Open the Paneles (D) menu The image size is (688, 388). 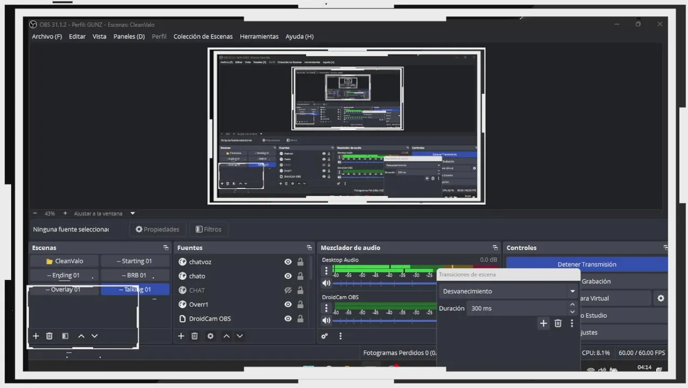pyautogui.click(x=129, y=37)
